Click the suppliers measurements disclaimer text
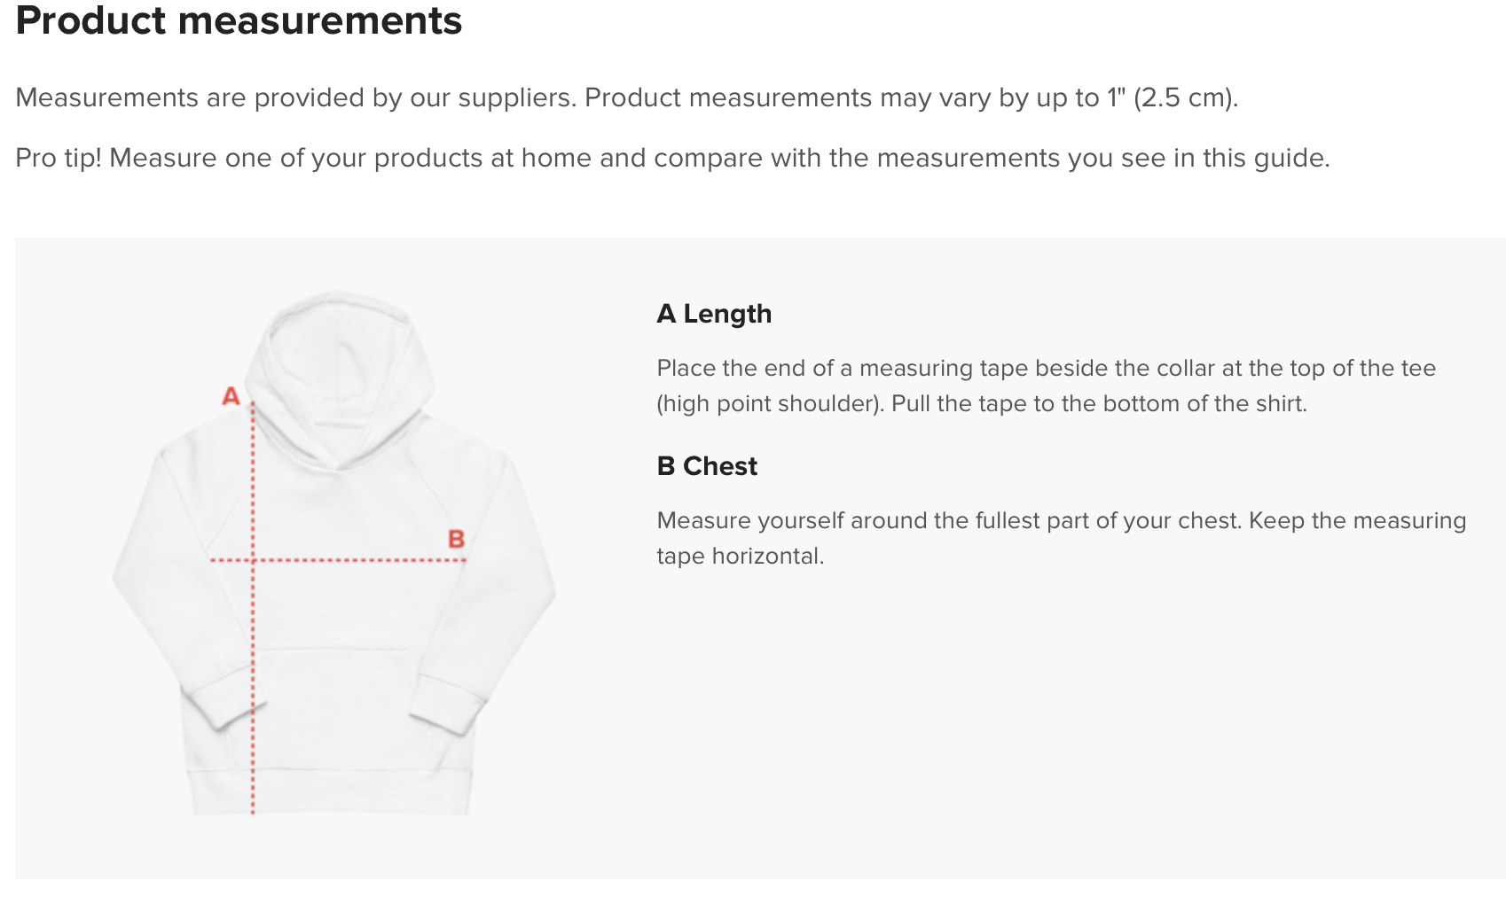Image resolution: width=1506 pixels, height=904 pixels. click(626, 97)
